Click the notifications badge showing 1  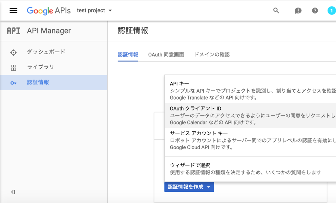(331, 11)
